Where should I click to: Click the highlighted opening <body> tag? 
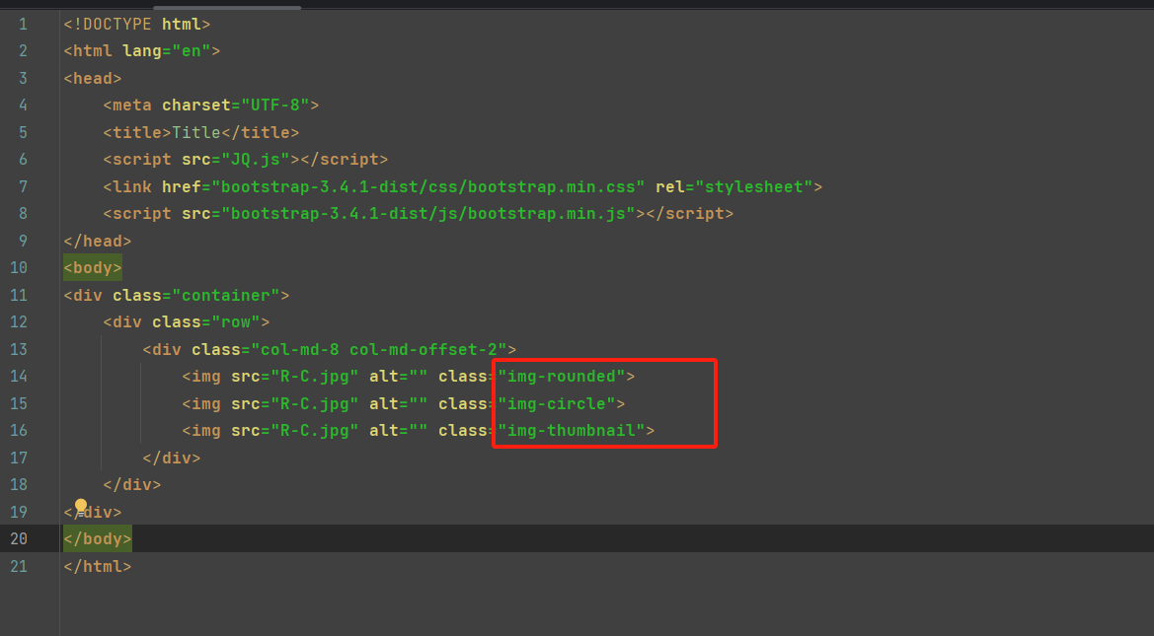tap(93, 267)
